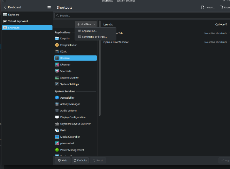Select the KRunner application icon

(x=57, y=64)
